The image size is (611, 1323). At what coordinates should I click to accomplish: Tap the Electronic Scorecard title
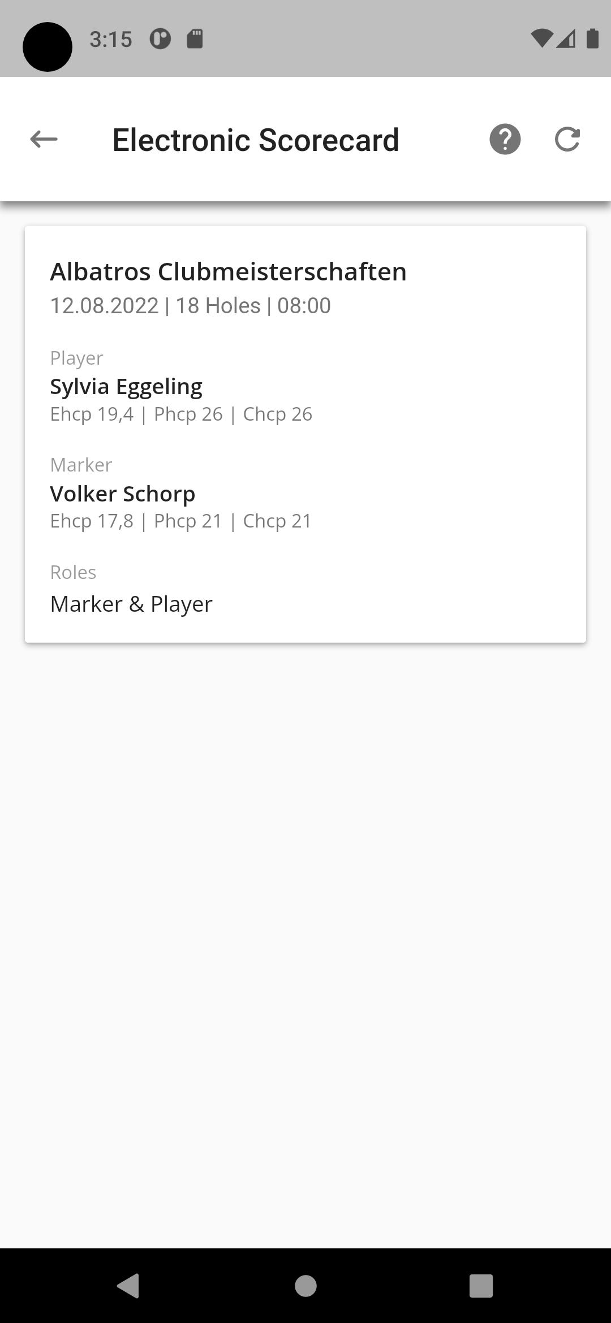pyautogui.click(x=256, y=140)
